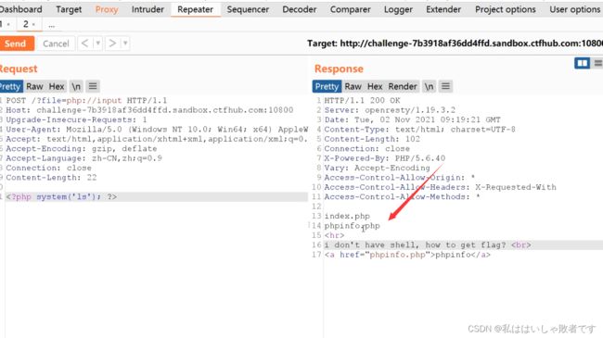Open User options tab
The height and width of the screenshot is (338, 603).
574,9
